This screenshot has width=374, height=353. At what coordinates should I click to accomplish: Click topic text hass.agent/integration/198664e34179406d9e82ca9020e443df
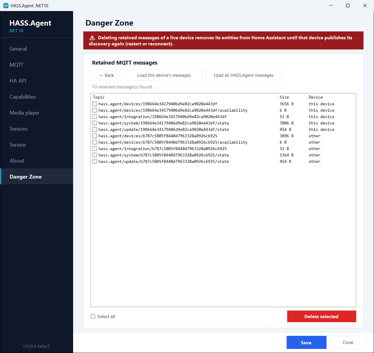163,117
